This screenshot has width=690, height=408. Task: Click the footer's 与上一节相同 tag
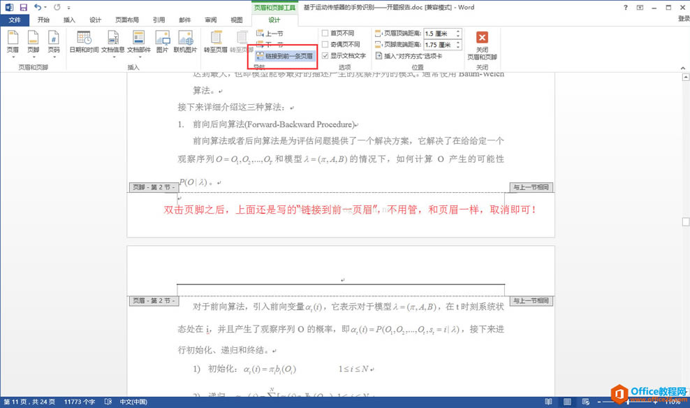coord(531,187)
